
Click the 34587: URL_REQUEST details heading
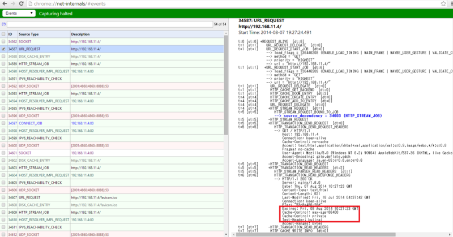pyautogui.click(x=261, y=20)
